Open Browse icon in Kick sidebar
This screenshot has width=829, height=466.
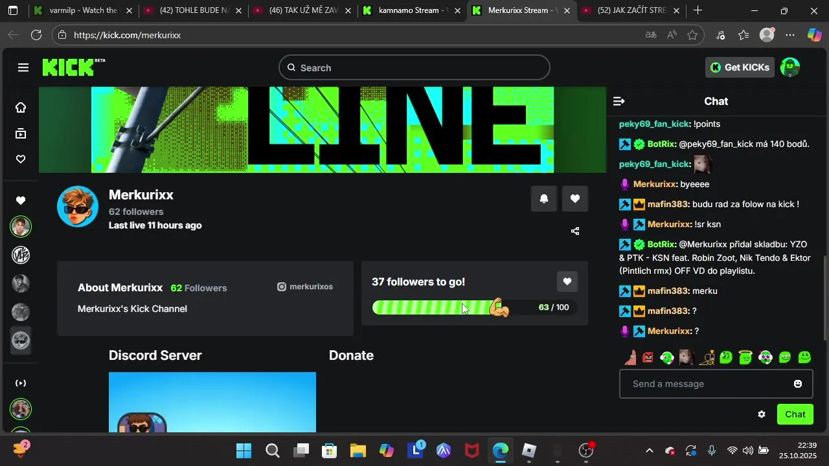[x=21, y=133]
